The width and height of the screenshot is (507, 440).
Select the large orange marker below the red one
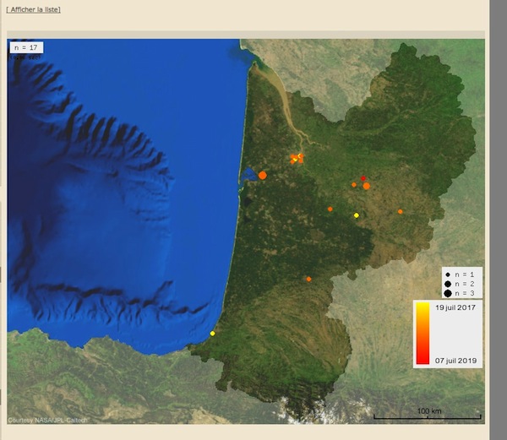(x=367, y=186)
